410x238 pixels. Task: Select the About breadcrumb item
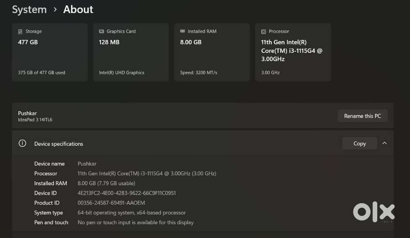(78, 9)
